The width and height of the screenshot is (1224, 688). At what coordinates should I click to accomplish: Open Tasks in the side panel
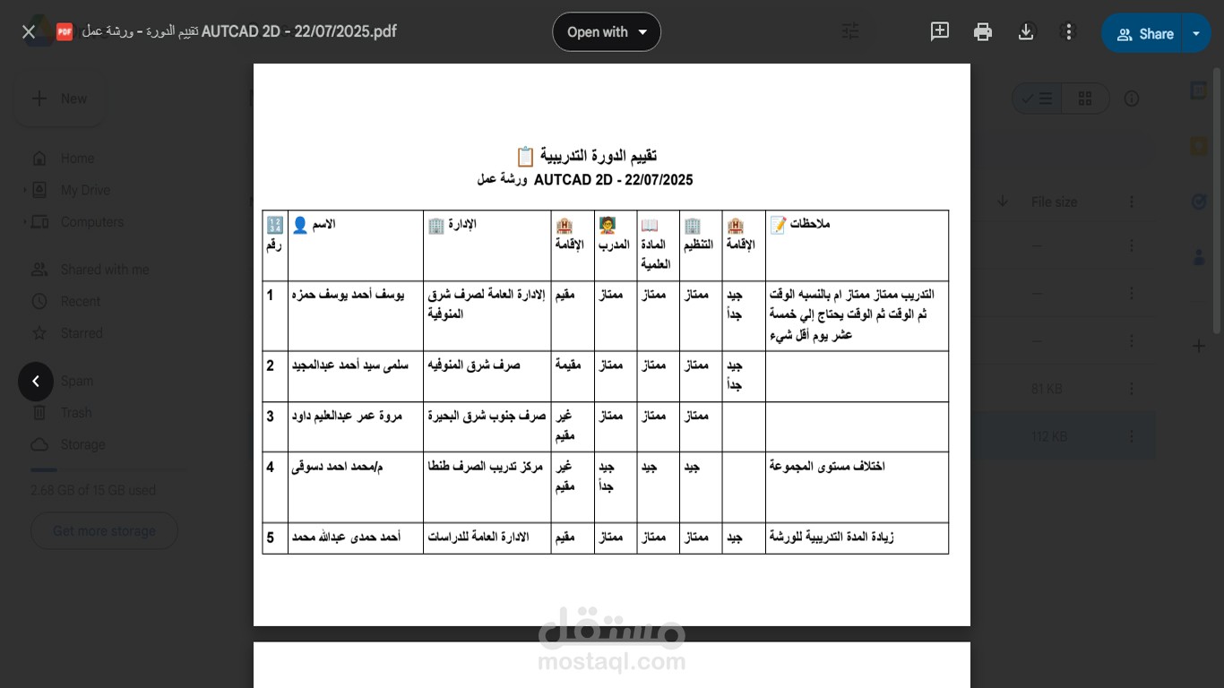point(1199,202)
